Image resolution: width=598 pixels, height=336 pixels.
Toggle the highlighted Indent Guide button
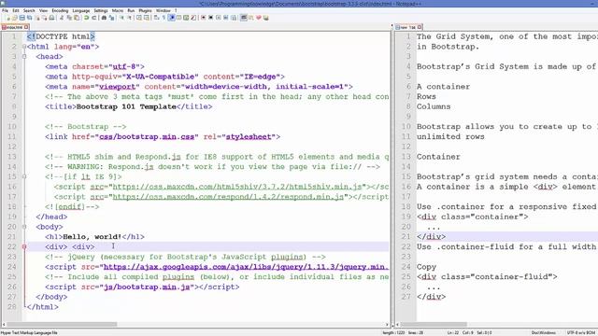coord(171,18)
